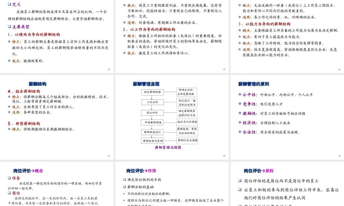Image resolution: width=344 pixels, height=206 pixels.
Task: Click the square bullet beside 定义
Action: click(9, 4)
